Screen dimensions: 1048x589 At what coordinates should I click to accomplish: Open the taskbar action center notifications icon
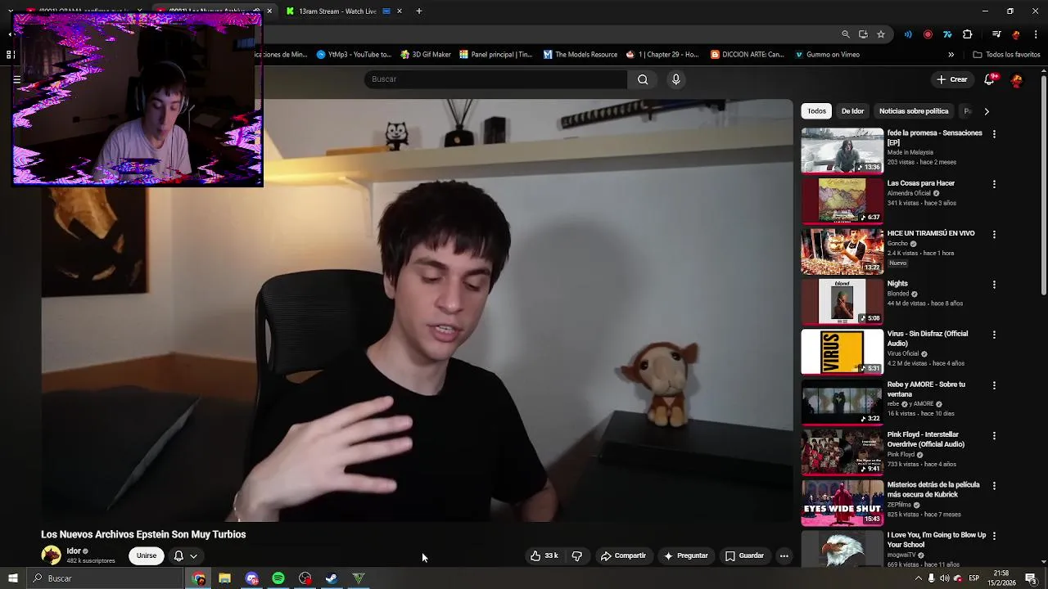[1031, 578]
